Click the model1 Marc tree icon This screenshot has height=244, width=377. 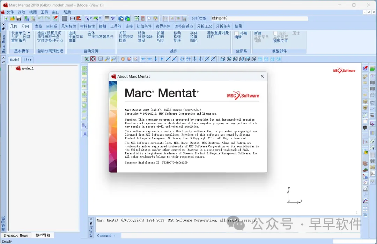click(x=18, y=68)
